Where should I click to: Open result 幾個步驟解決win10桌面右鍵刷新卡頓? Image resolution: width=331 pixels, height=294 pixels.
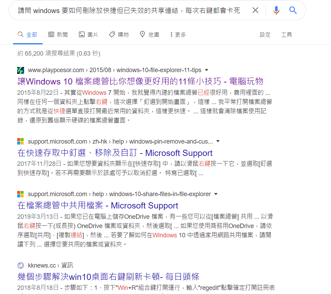[109, 277]
